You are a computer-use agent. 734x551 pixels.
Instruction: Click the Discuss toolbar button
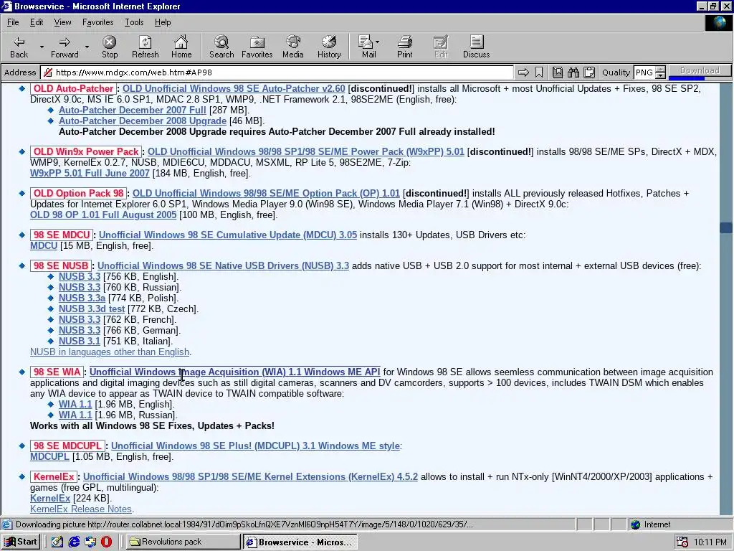[477, 47]
